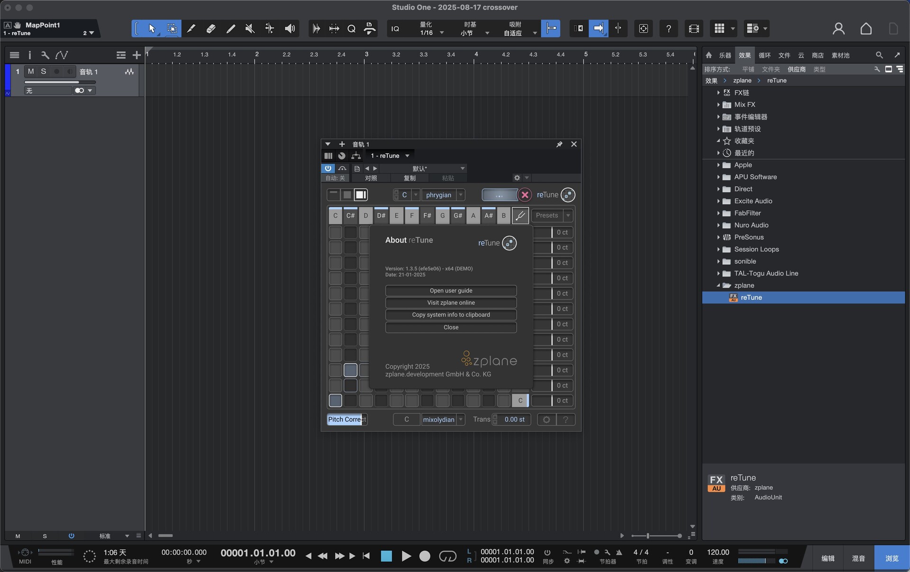This screenshot has width=910, height=572.
Task: Select the Arrow tool in toolbar
Action: [x=152, y=29]
